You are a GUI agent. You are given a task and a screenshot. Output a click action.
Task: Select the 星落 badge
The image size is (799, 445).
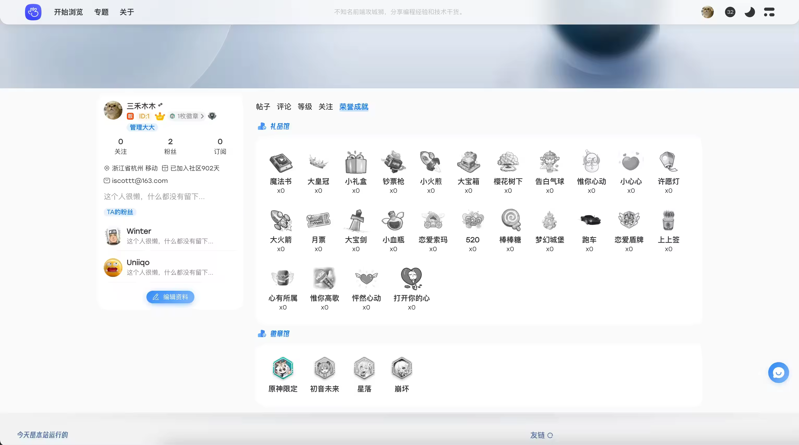pyautogui.click(x=364, y=368)
